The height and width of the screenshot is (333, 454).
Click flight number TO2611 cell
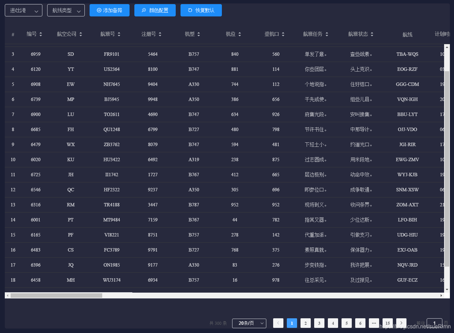click(x=112, y=114)
